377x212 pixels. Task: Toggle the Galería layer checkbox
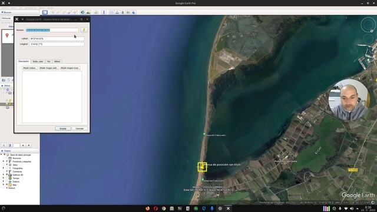click(6, 181)
